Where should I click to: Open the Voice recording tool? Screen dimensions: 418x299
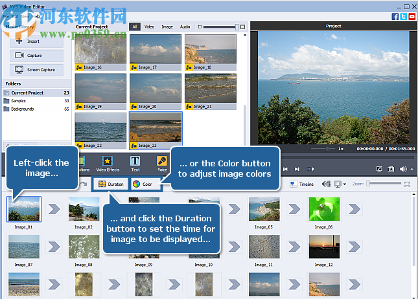[162, 164]
